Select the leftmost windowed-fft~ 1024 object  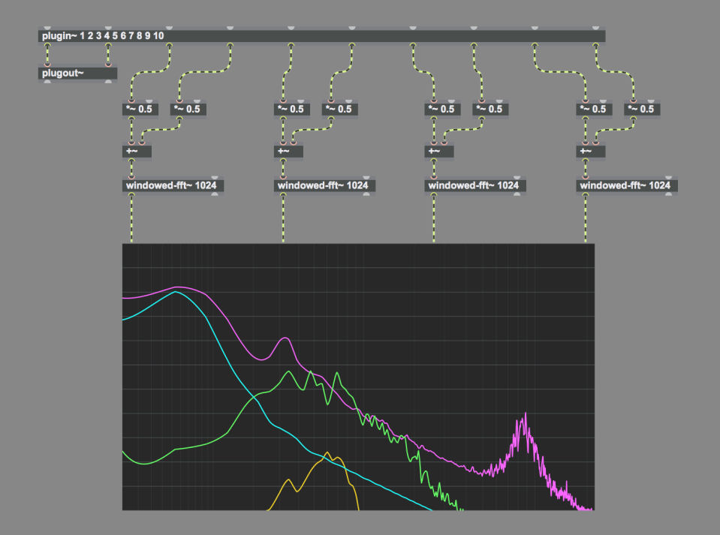173,186
